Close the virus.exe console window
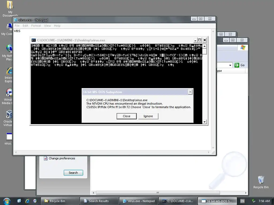Image resolution: width=274 pixels, height=205 pixels. [x=205, y=40]
